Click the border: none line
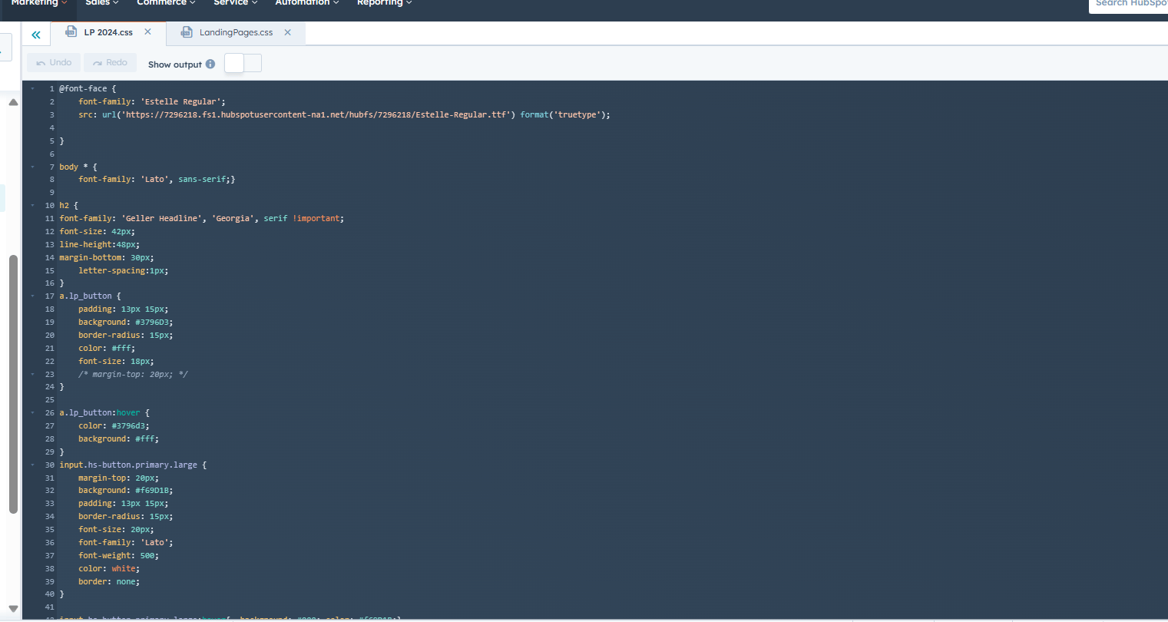The height and width of the screenshot is (622, 1168). coord(109,582)
